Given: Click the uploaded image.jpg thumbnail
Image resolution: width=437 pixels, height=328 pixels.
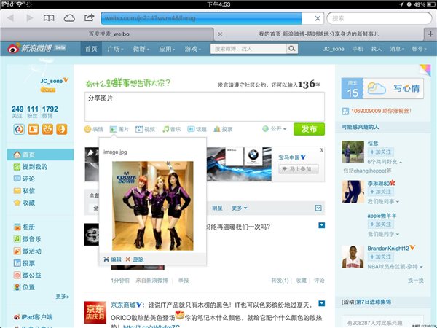Looking at the screenshot, I should click(x=153, y=206).
